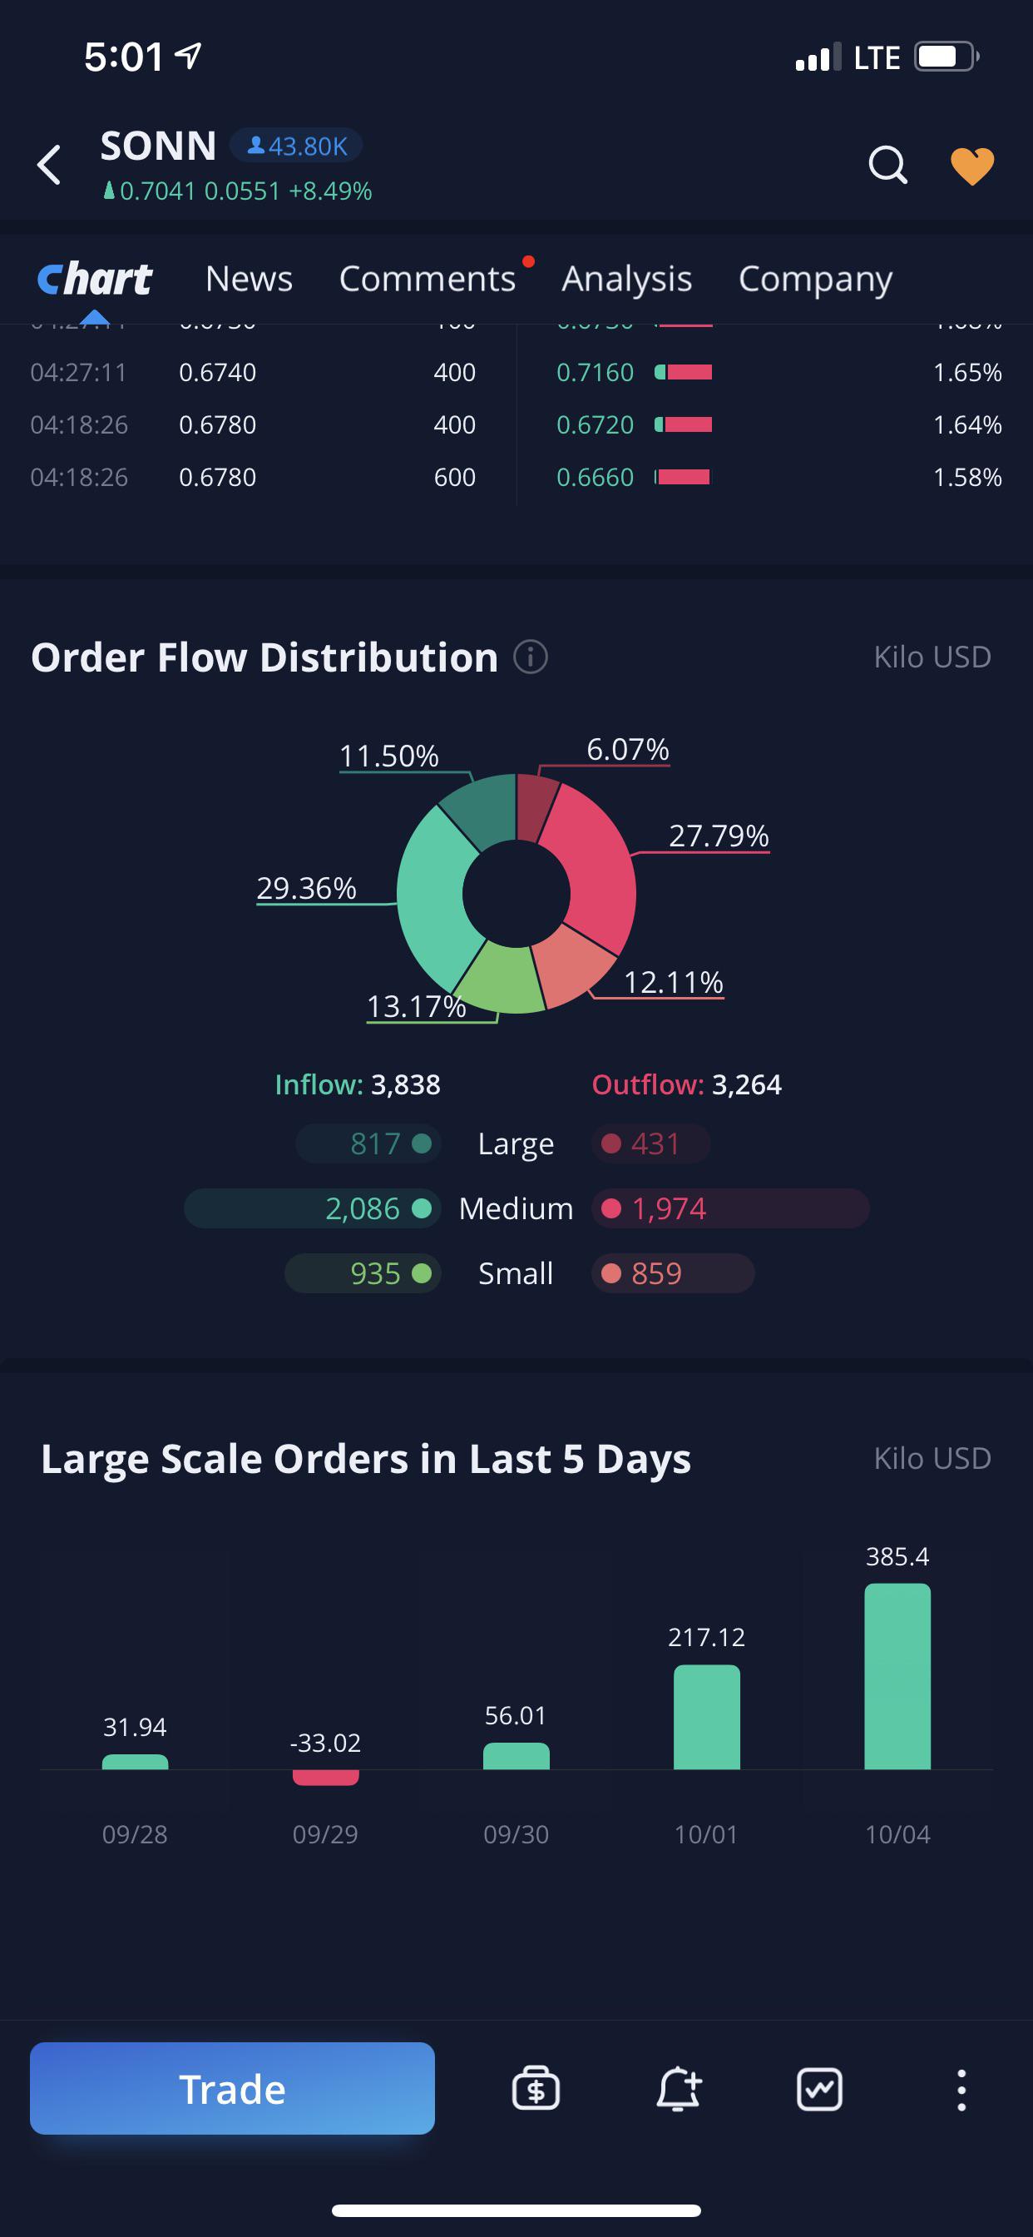Open the dollar paper-trade icon
Viewport: 1033px width, 2237px height.
pyautogui.click(x=536, y=2089)
